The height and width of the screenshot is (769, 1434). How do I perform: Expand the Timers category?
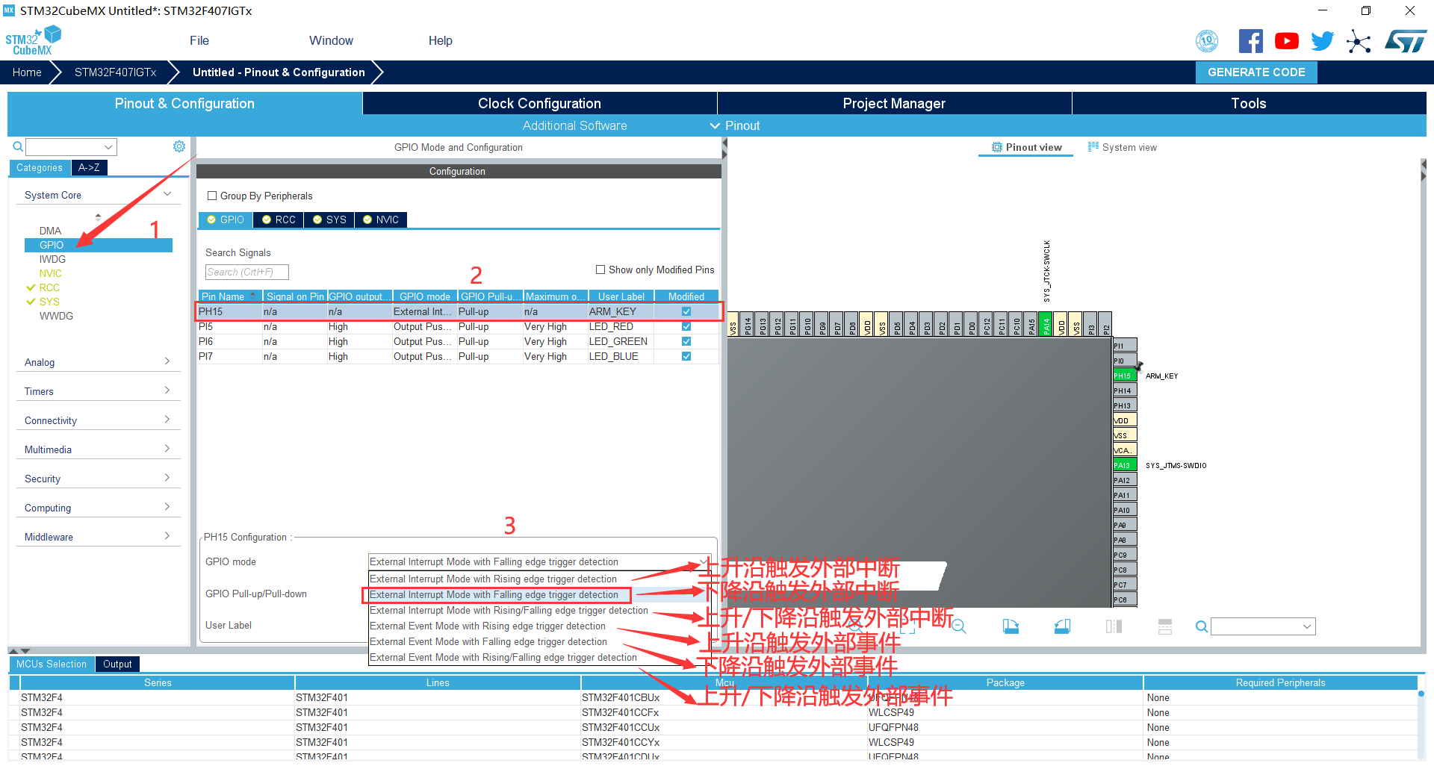(97, 391)
